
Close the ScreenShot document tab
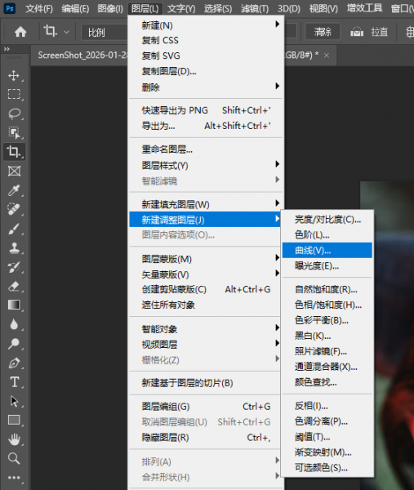tap(327, 56)
